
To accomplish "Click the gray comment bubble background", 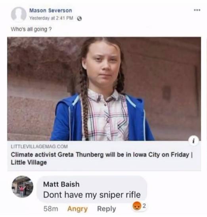I will (x=92, y=190).
